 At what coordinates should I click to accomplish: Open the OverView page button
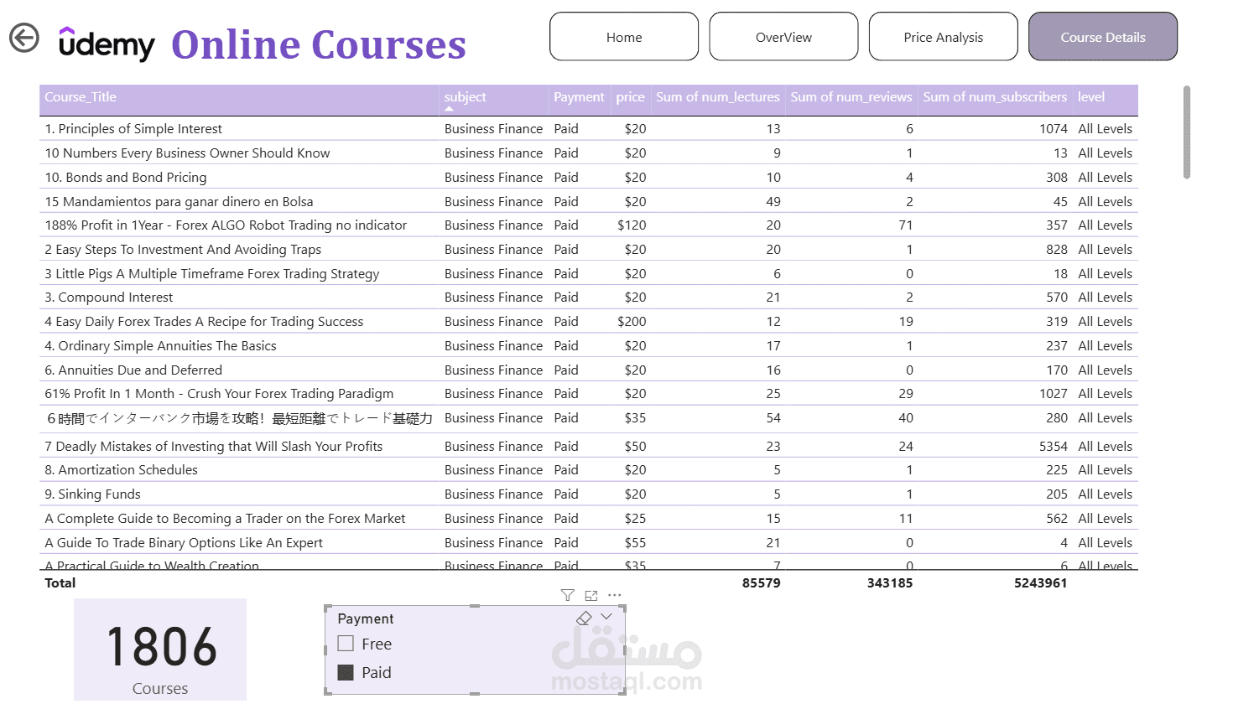point(783,37)
